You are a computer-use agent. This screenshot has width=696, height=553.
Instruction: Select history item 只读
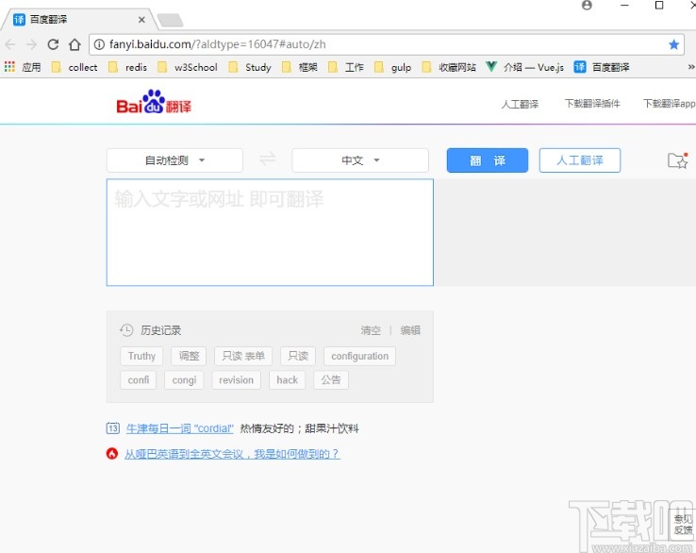(298, 356)
